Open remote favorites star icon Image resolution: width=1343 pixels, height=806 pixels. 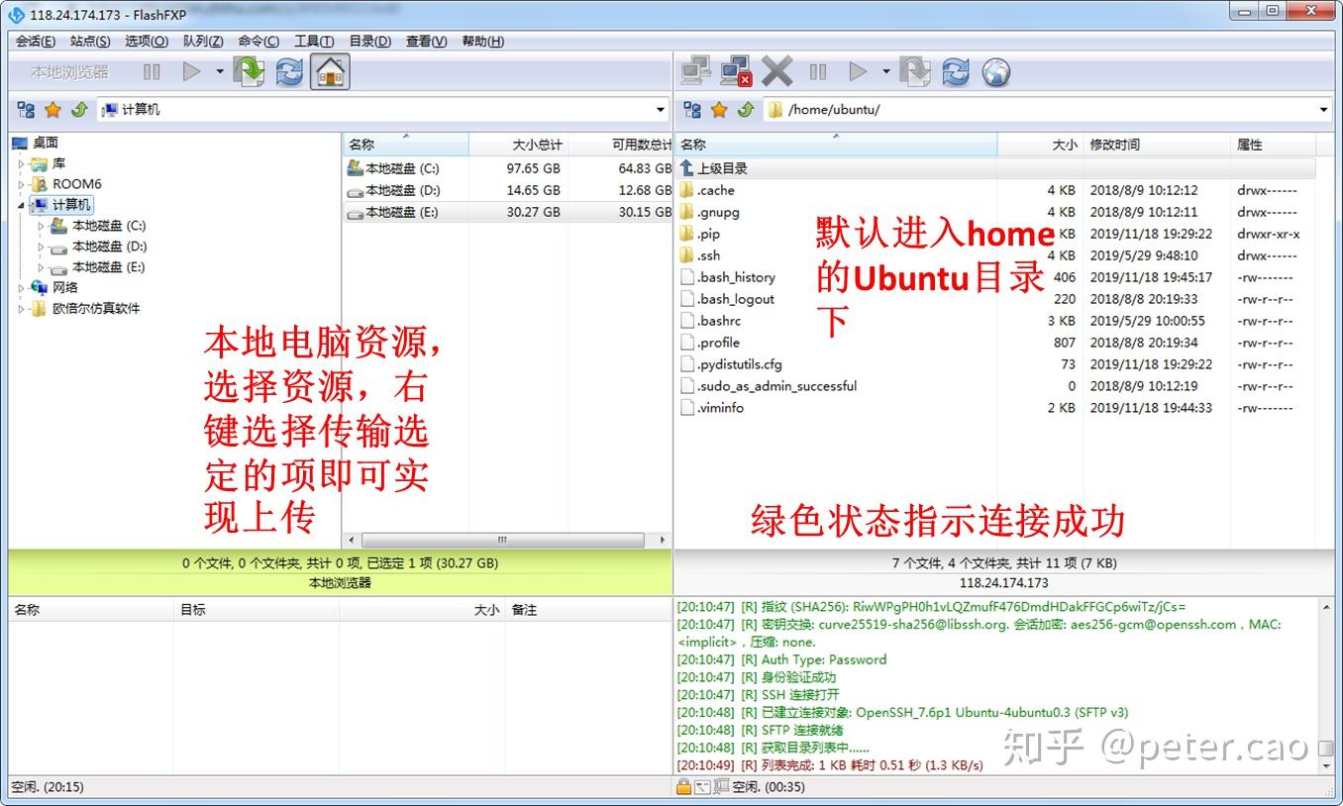pyautogui.click(x=719, y=109)
